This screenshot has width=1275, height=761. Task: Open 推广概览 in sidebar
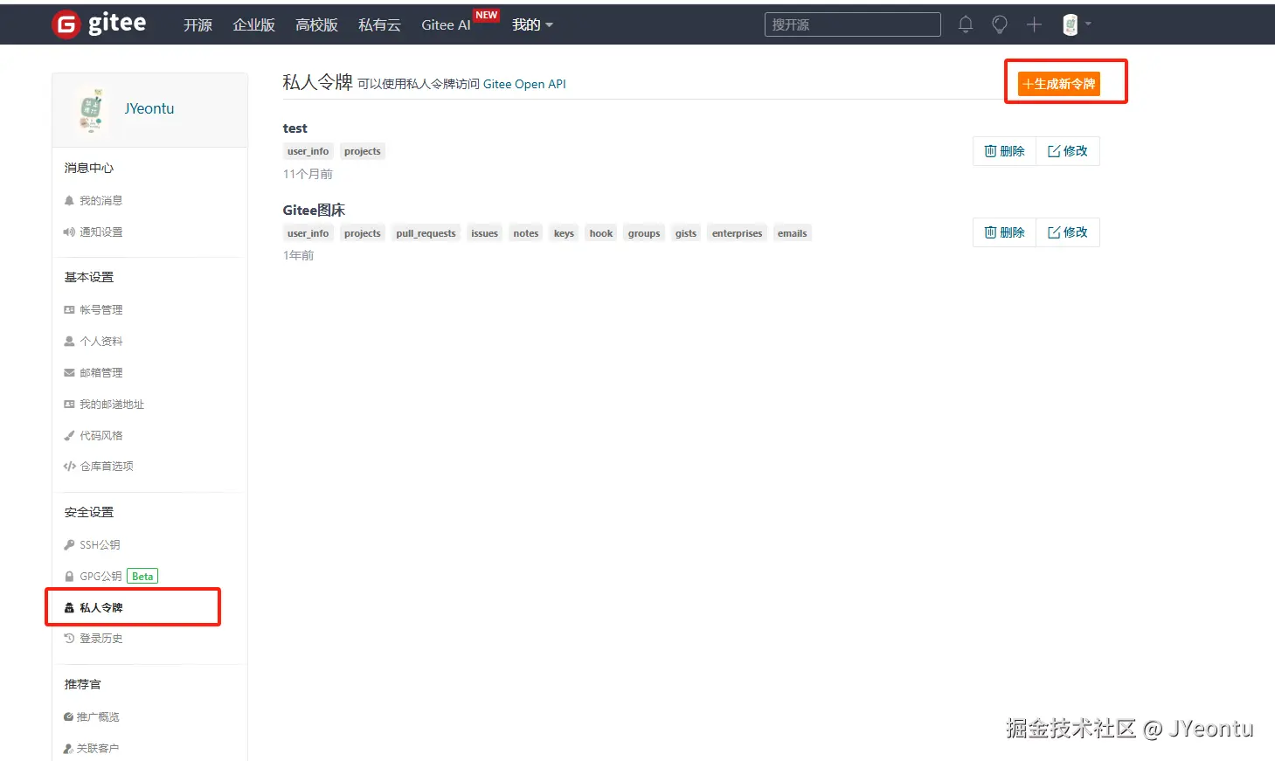pyautogui.click(x=91, y=716)
